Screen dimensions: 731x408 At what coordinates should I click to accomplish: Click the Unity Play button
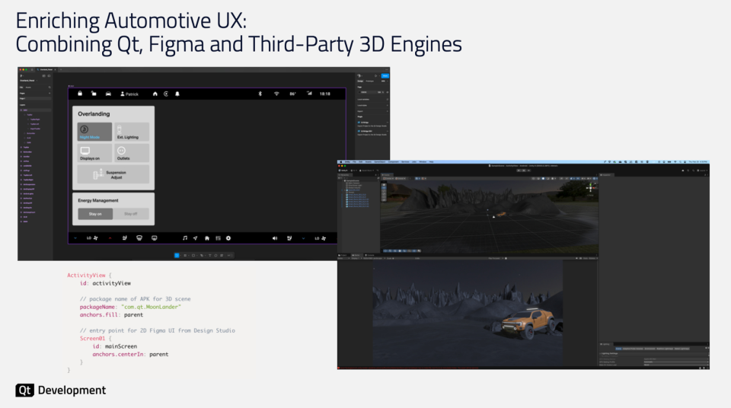click(x=519, y=171)
